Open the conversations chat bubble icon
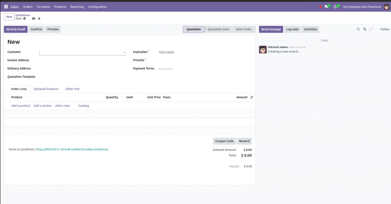Viewport: 391px width, 204px height. [326, 7]
